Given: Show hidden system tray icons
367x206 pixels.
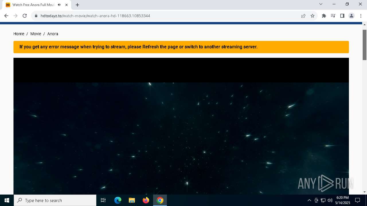Looking at the screenshot, I should [x=309, y=200].
